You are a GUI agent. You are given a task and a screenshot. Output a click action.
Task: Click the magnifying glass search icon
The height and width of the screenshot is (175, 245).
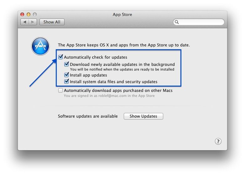177,22
